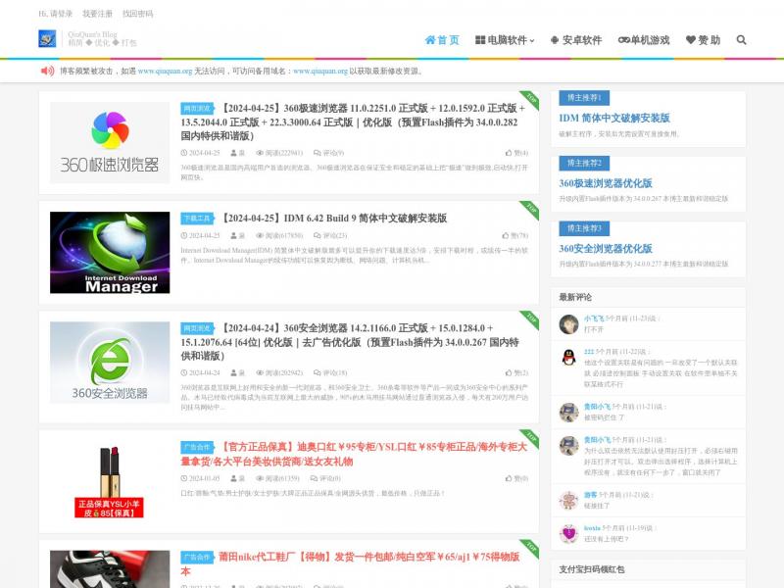The height and width of the screenshot is (588, 784).
Task: Click the kwxia commenter avatar
Action: 567,533
